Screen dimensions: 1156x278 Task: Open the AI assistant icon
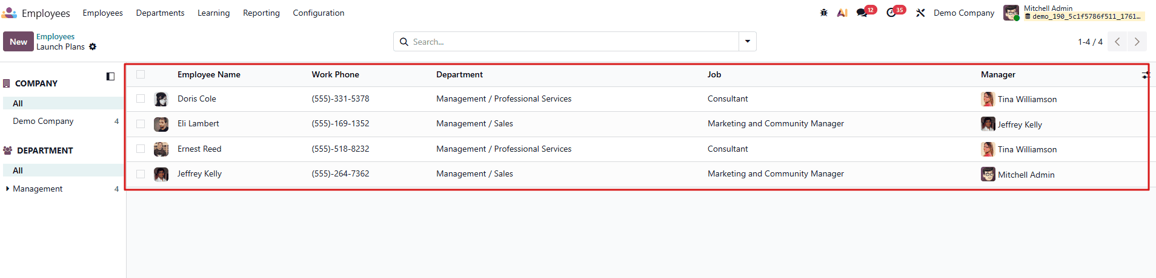842,13
